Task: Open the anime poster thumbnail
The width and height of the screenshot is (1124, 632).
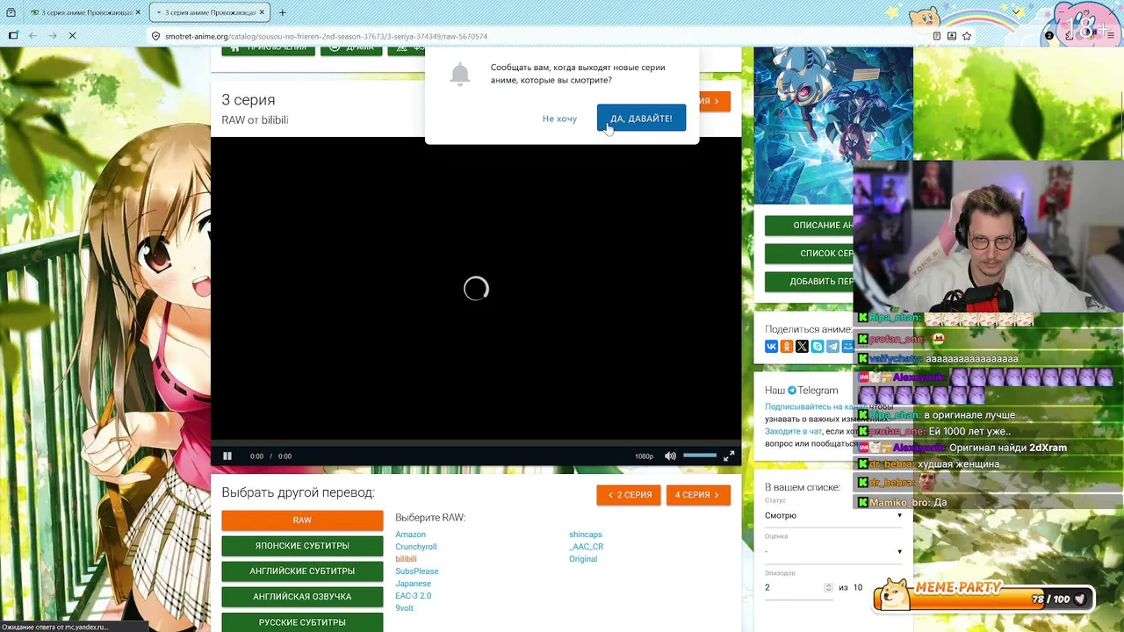Action: [833, 125]
